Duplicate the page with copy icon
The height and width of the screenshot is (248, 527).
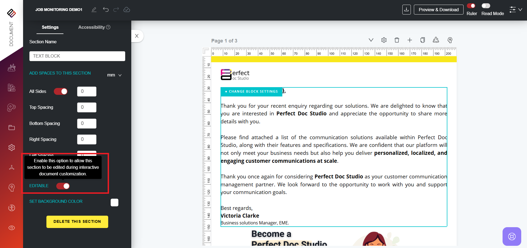(x=423, y=40)
